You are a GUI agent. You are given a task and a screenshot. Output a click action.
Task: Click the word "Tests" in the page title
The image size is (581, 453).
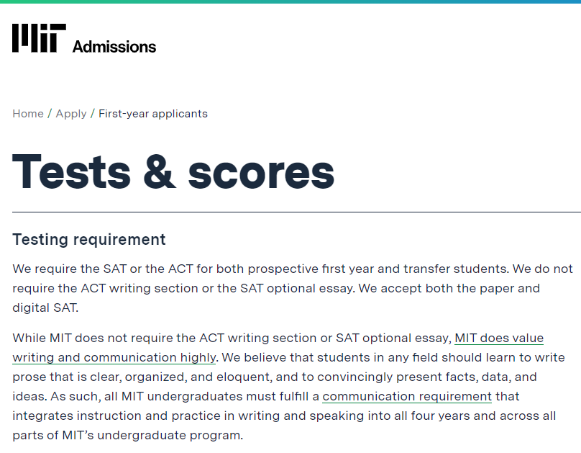click(x=71, y=172)
